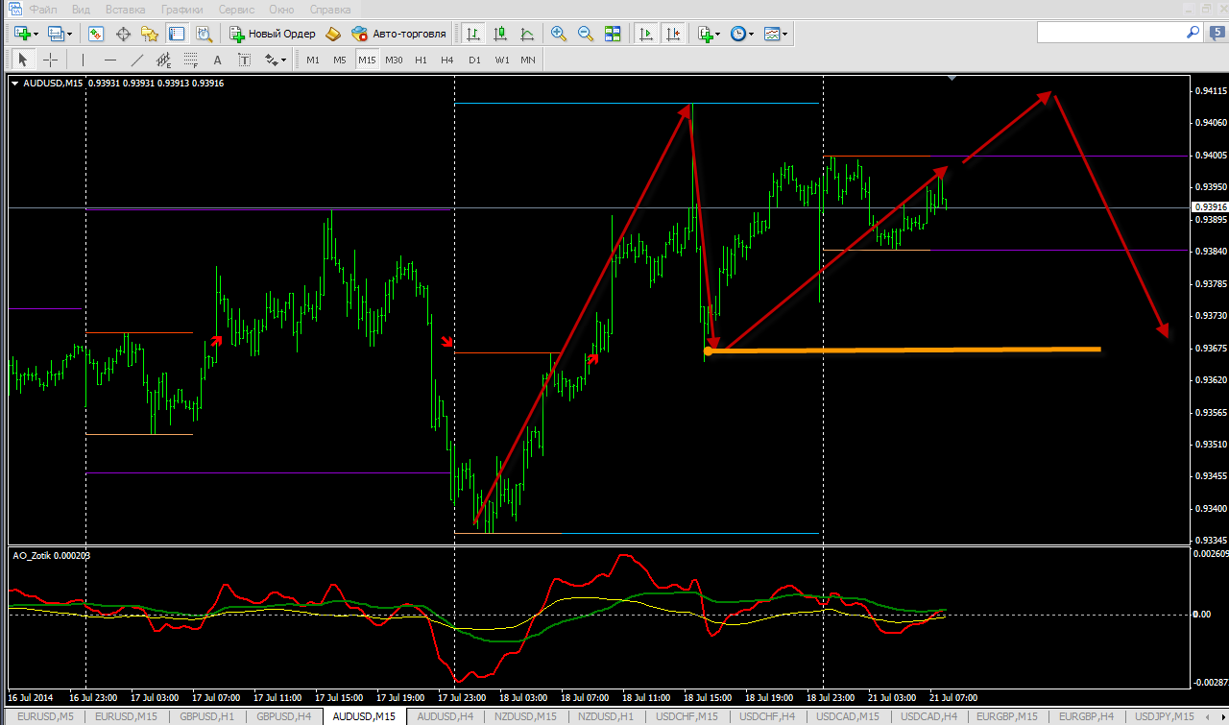Toggle the Chart Shift button

(673, 34)
